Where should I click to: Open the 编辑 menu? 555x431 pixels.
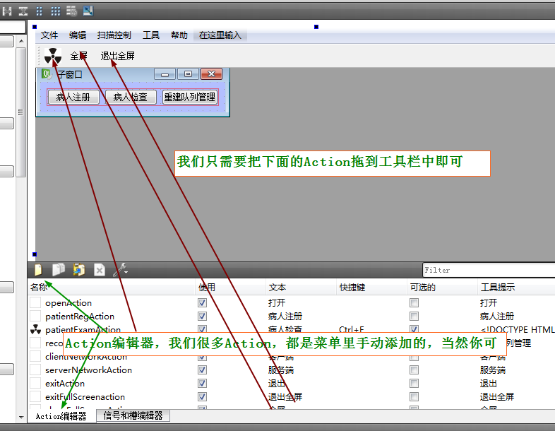(x=78, y=35)
